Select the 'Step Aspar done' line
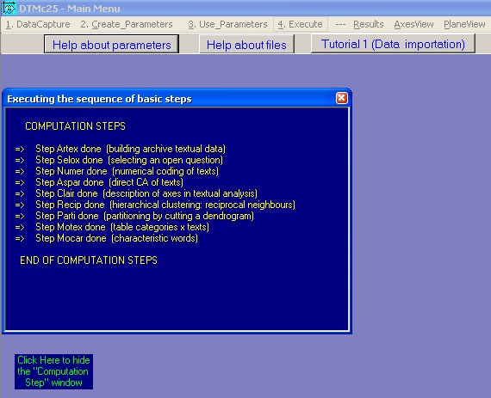This screenshot has width=491, height=398. pos(99,182)
